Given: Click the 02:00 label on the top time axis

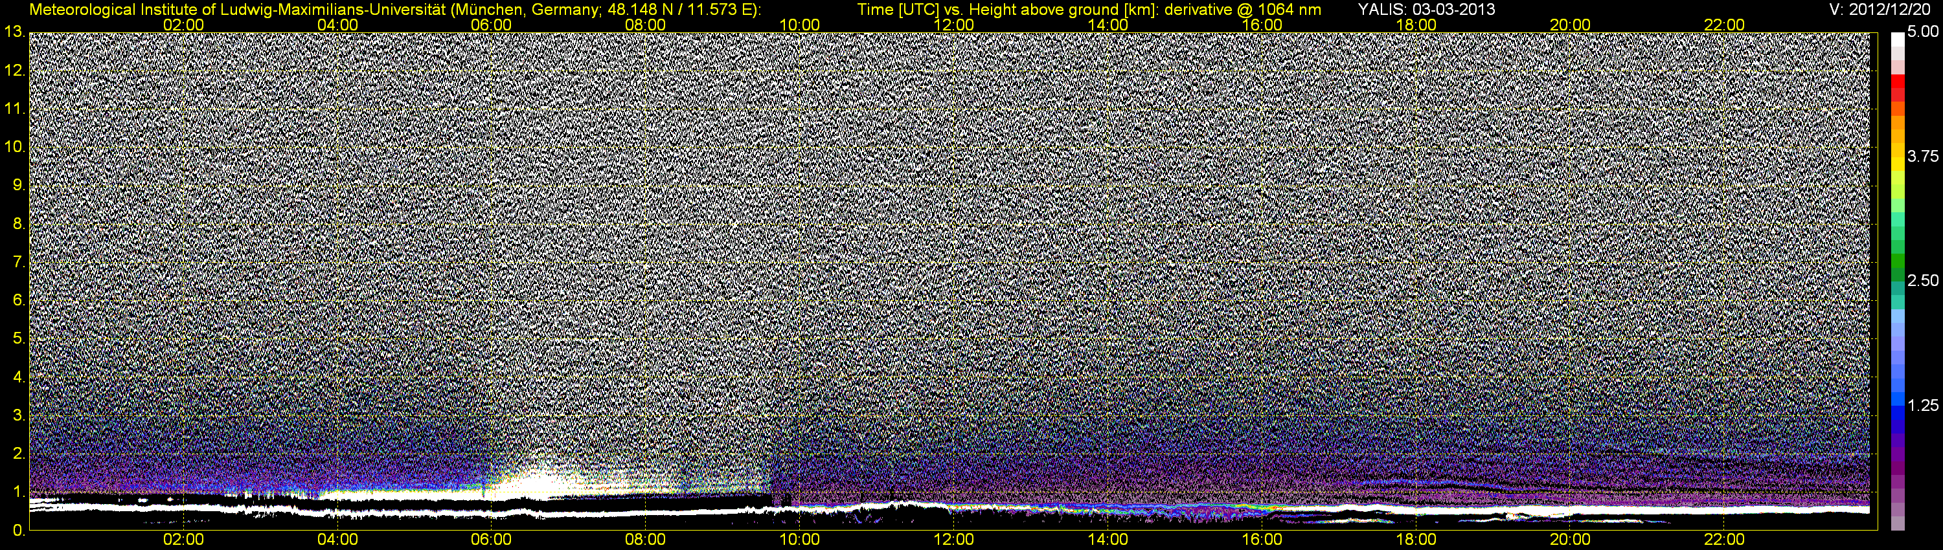Looking at the screenshot, I should (x=183, y=25).
